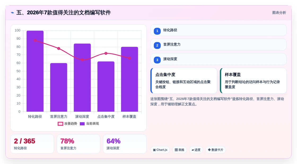
Task: Click the trend line point above 点击集中度
Action: pyautogui.click(x=106, y=53)
